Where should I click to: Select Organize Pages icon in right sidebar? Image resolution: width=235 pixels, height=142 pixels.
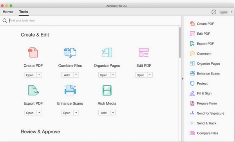(x=192, y=64)
